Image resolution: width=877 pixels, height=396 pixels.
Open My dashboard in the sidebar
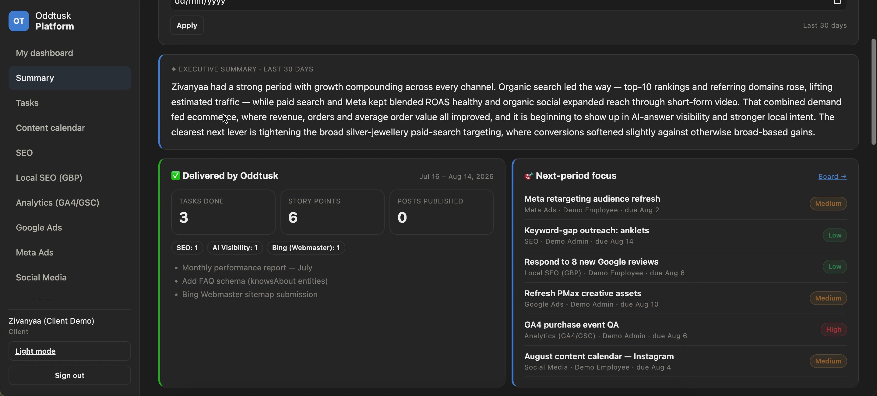(x=70, y=53)
